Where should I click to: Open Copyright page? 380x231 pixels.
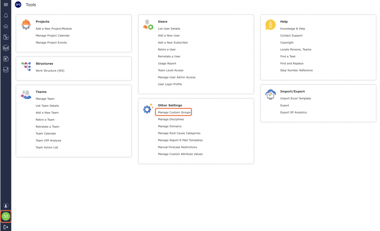[287, 42]
